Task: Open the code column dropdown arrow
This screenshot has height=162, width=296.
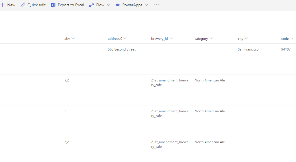Action: 292,39
